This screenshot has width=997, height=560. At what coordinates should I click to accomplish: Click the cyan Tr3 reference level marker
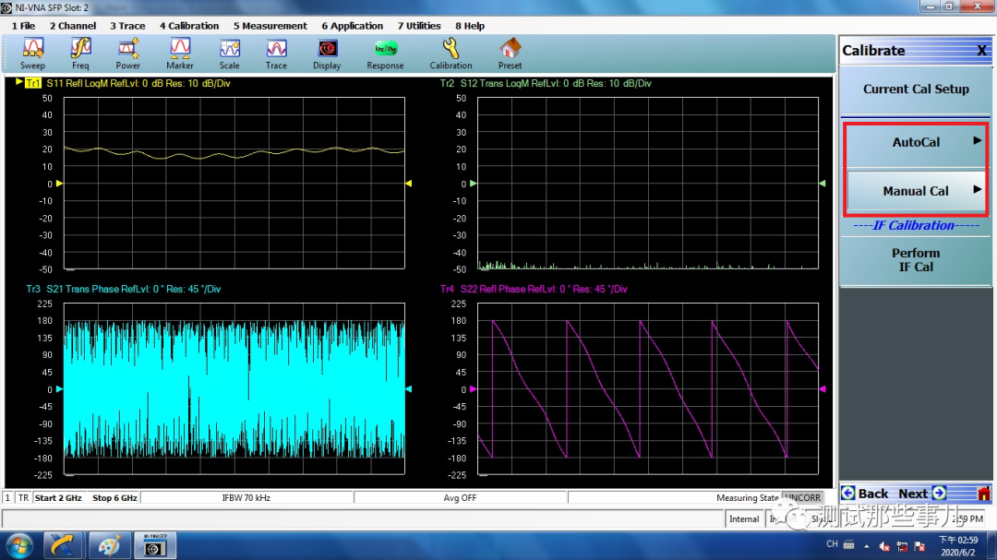pos(59,388)
